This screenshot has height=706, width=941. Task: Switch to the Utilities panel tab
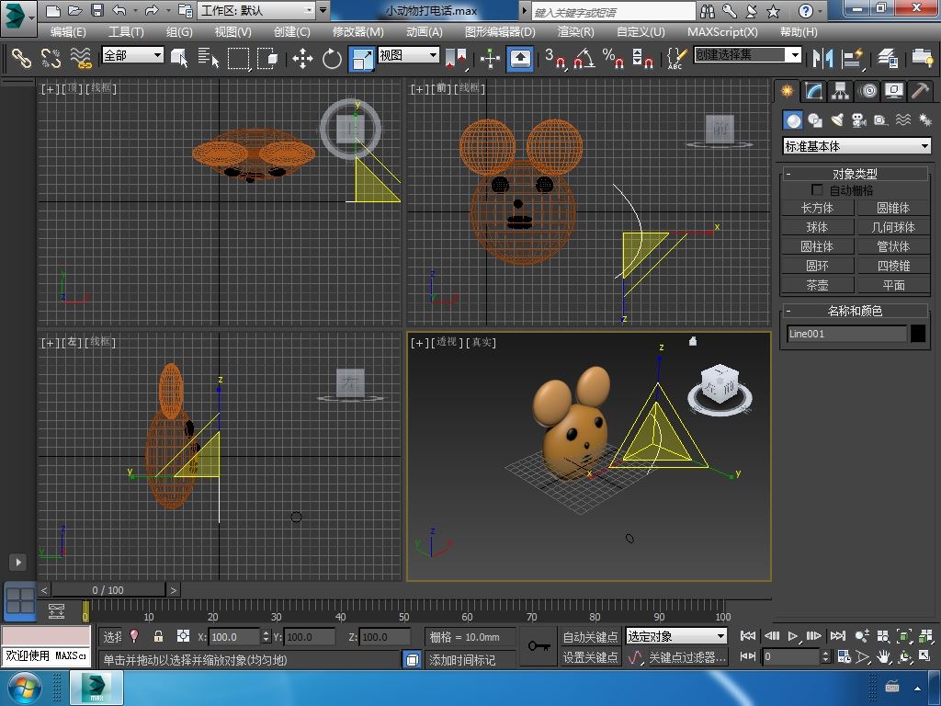coord(920,91)
